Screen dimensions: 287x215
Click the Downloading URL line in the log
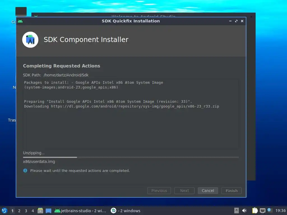[122, 106]
